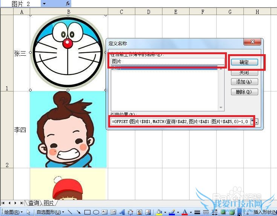
Task: Expand fill color dropdown arrow
Action: pos(165,212)
